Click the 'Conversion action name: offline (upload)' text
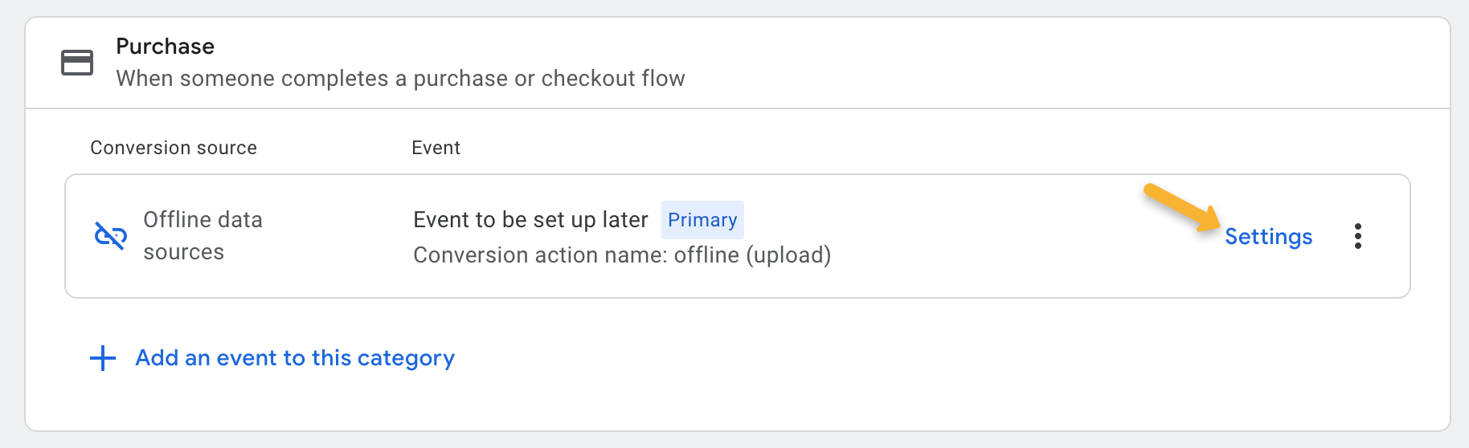 [622, 255]
